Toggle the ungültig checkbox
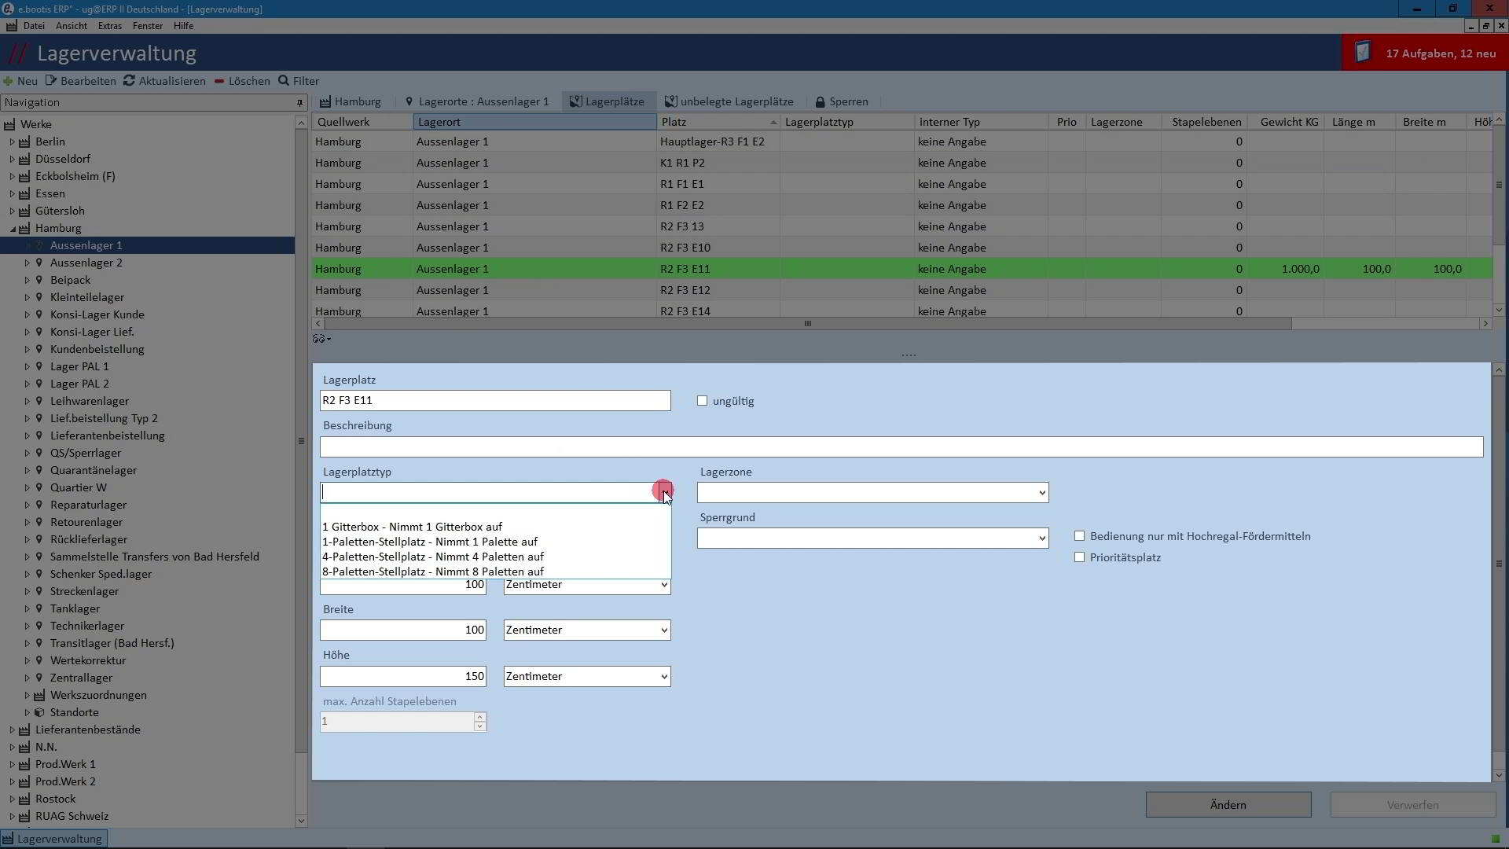The image size is (1509, 849). (x=702, y=401)
